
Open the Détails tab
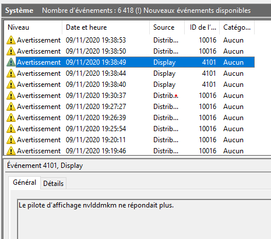pos(54,184)
